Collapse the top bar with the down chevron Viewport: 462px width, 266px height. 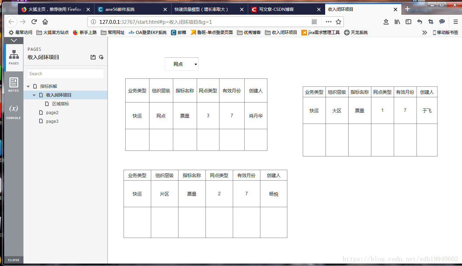(14, 41)
